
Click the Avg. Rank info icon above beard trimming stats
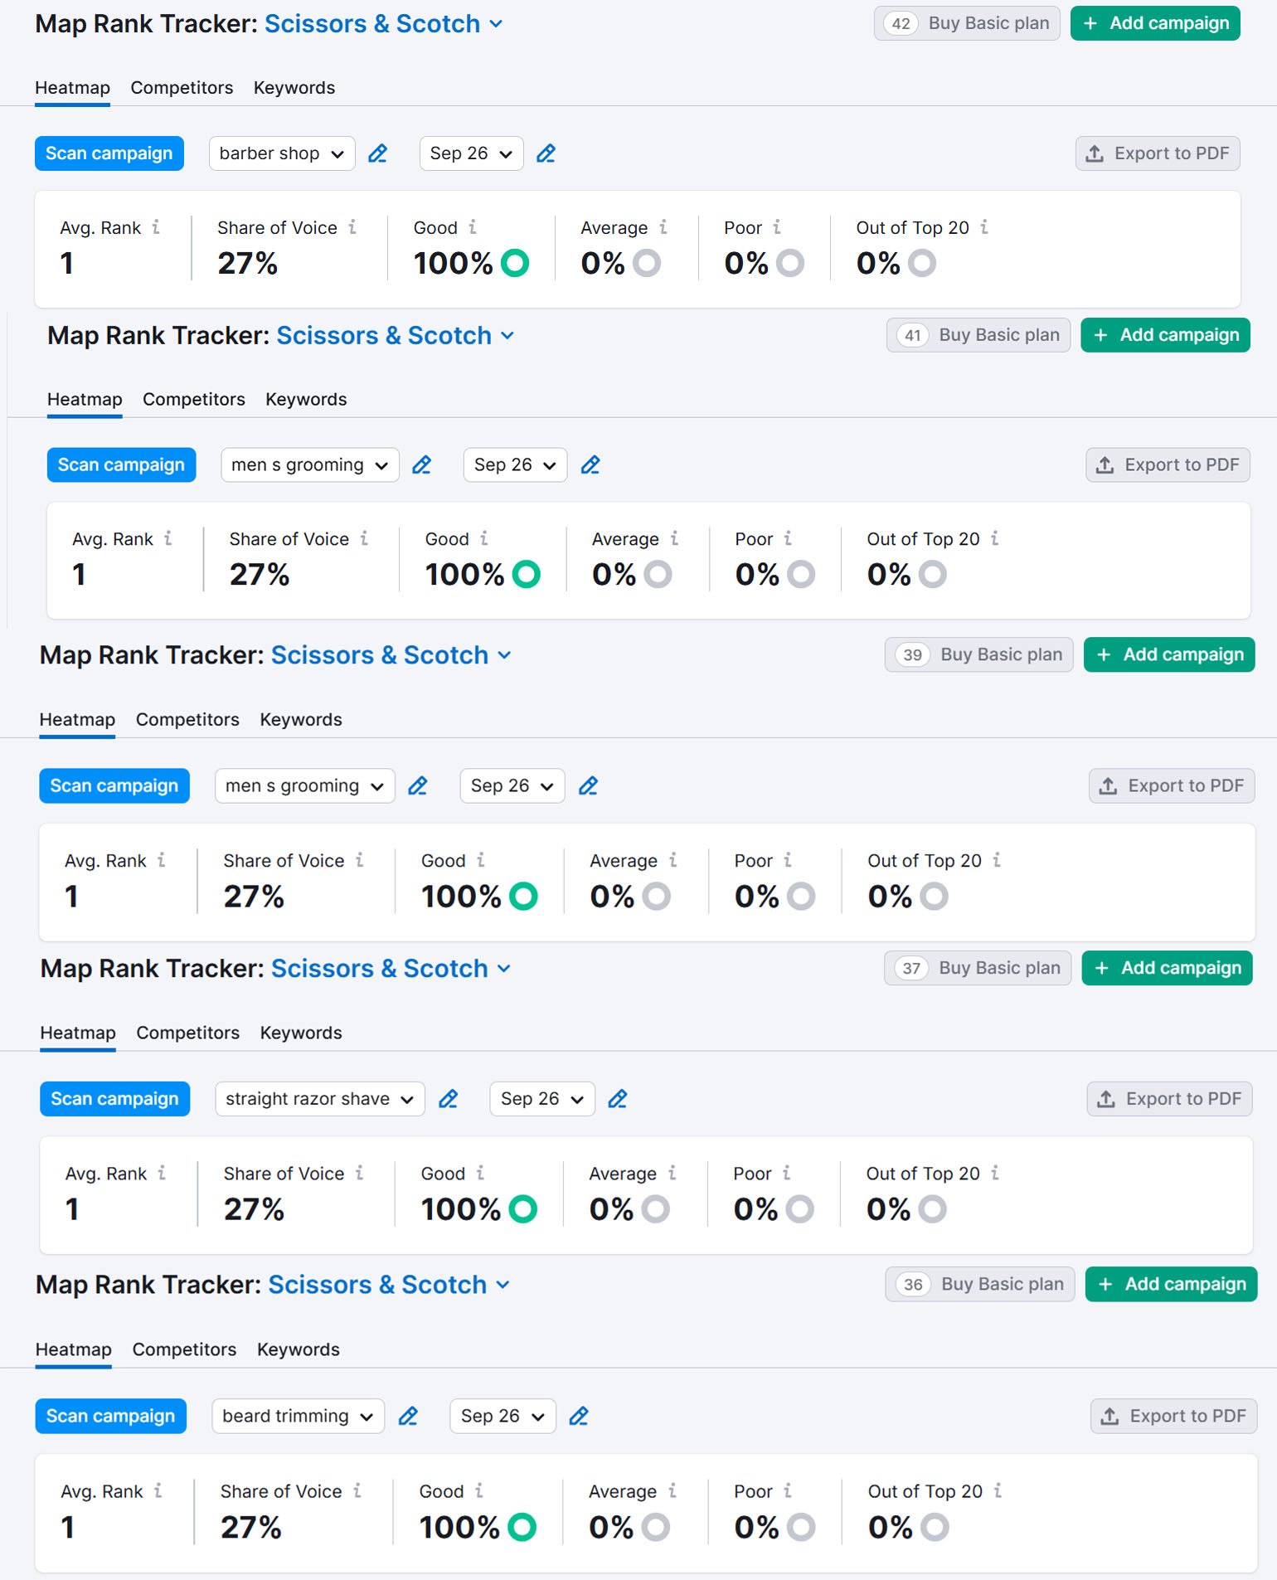click(x=158, y=1490)
